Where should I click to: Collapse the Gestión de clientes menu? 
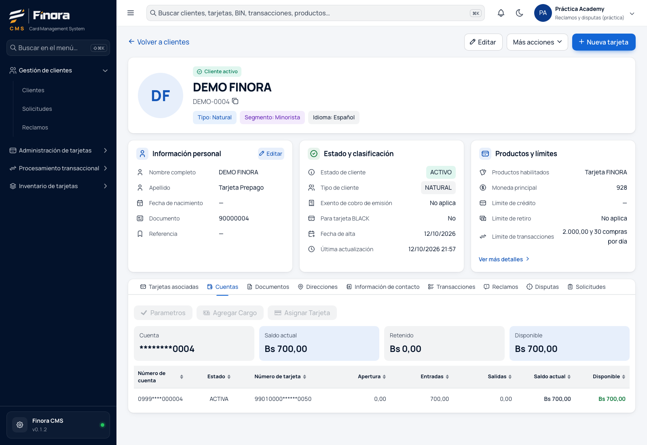tap(58, 70)
